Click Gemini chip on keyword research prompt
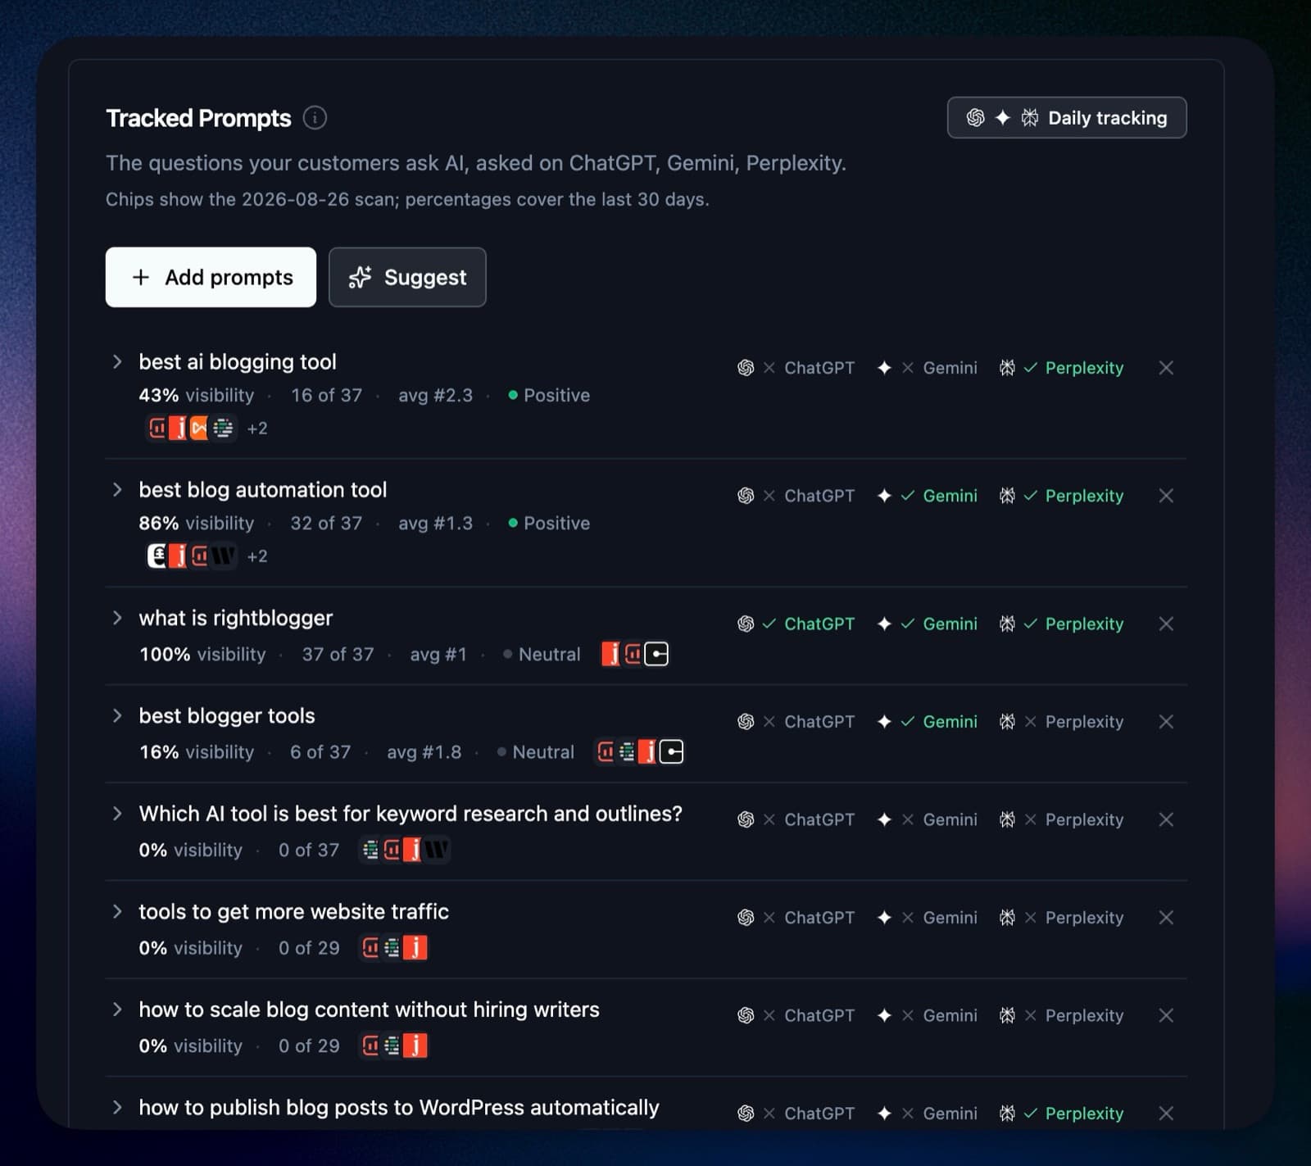 (x=927, y=819)
